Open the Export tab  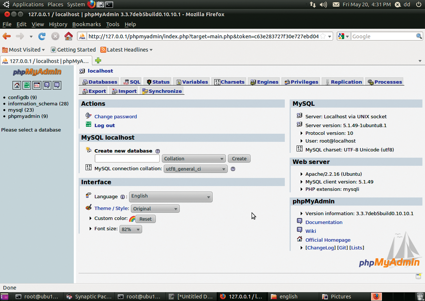(x=94, y=91)
